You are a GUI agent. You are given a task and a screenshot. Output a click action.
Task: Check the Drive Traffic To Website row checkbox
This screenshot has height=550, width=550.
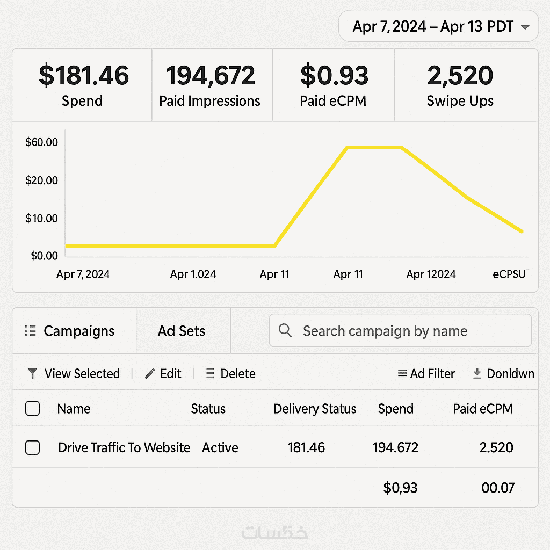click(x=33, y=447)
